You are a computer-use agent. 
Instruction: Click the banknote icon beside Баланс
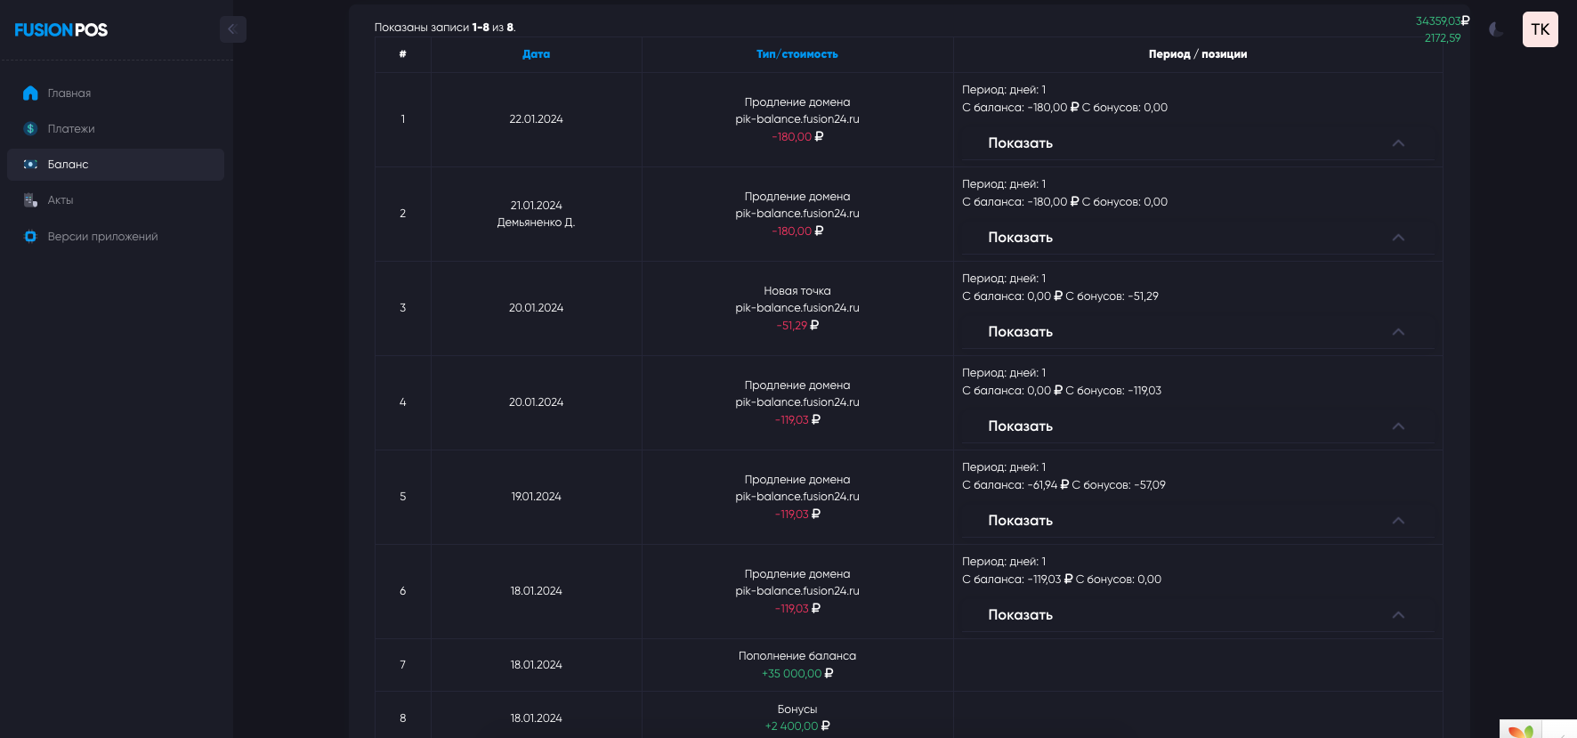click(30, 165)
